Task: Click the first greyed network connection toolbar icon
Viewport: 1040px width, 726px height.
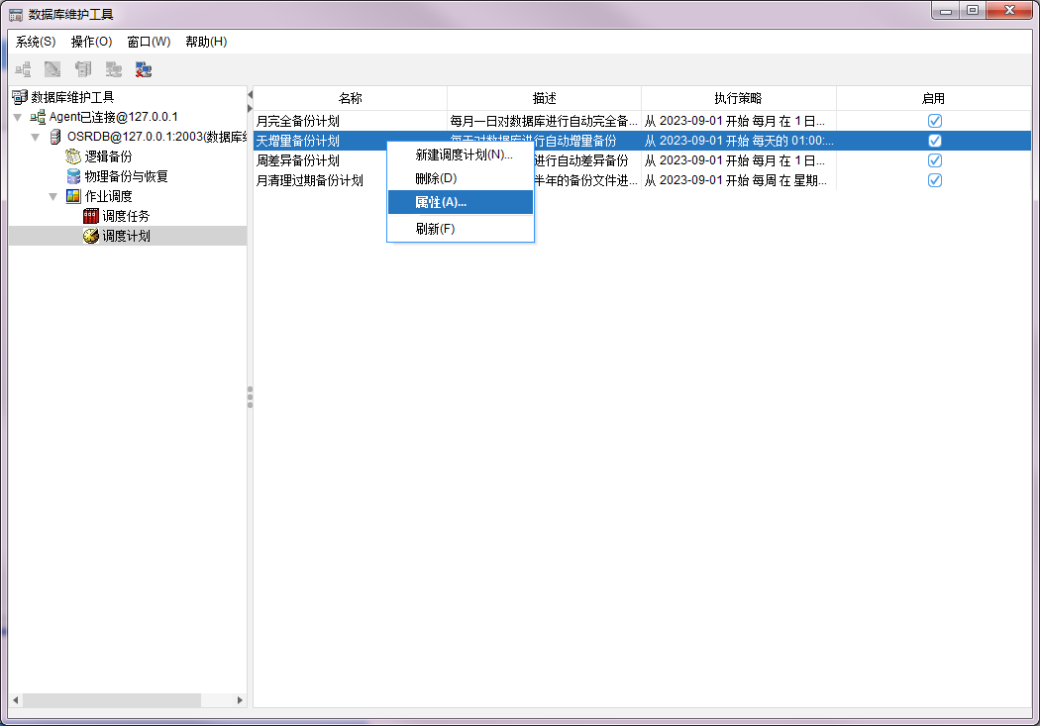Action: coord(23,69)
